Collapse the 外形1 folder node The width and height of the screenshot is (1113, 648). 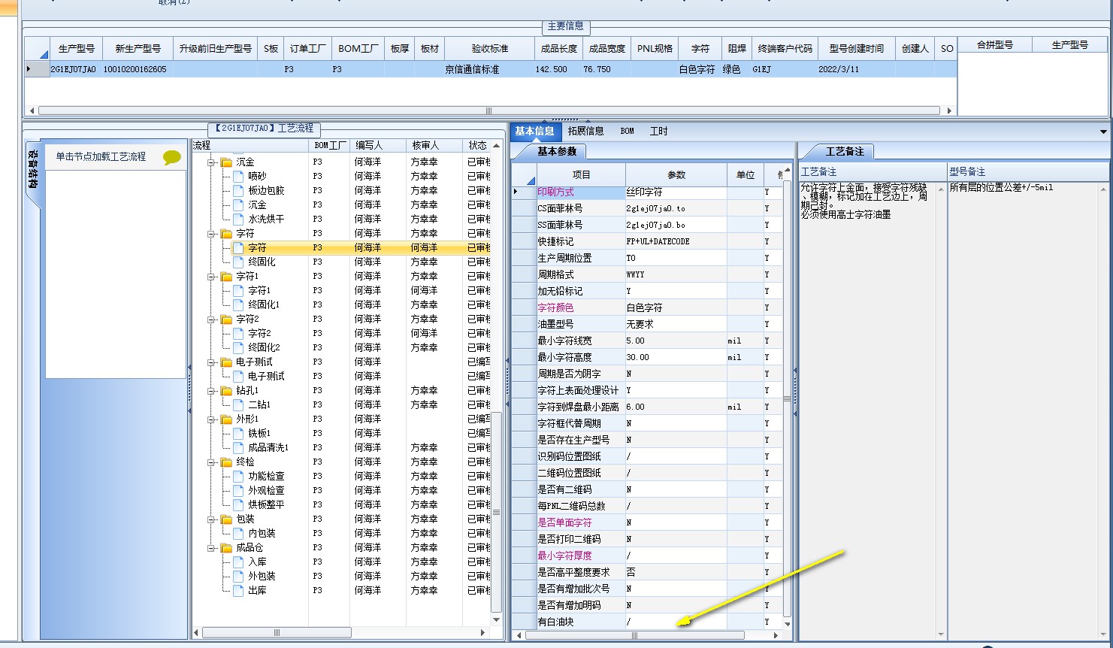click(212, 419)
